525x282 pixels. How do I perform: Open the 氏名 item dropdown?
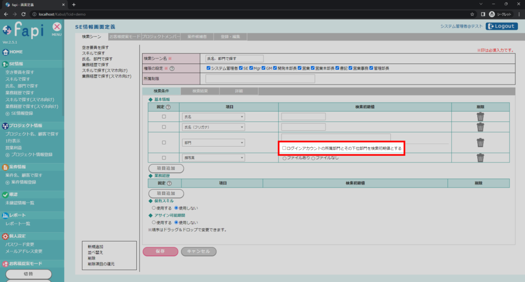pos(213,117)
